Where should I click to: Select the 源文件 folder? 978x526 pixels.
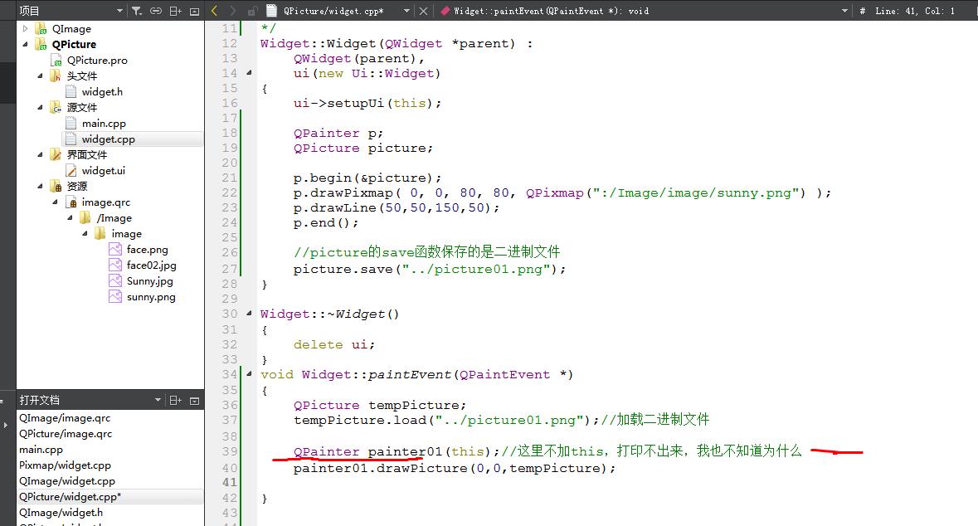point(82,107)
